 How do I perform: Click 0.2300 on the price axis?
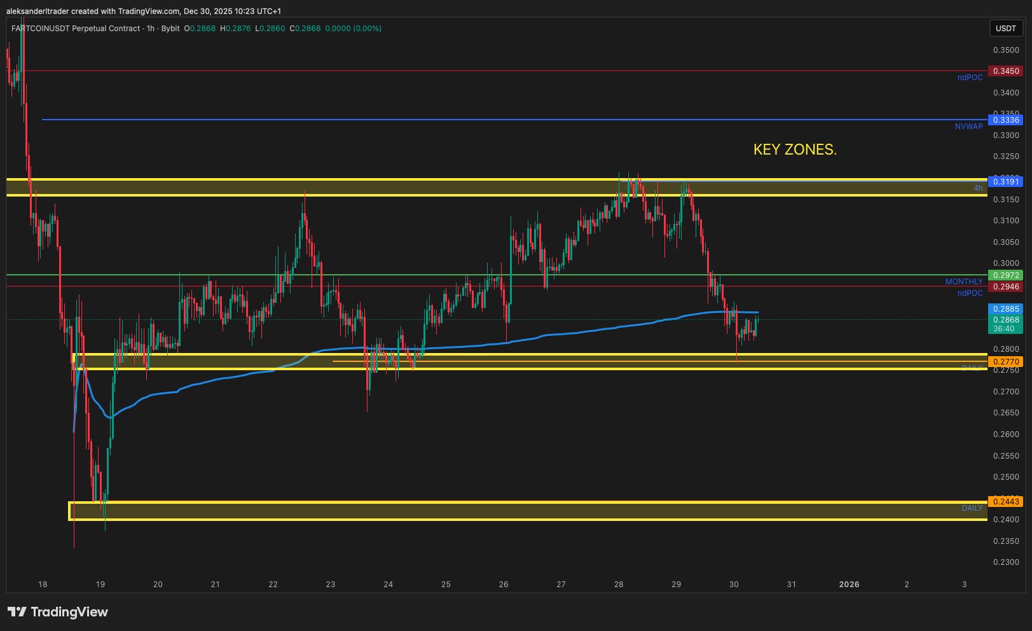(x=1006, y=562)
